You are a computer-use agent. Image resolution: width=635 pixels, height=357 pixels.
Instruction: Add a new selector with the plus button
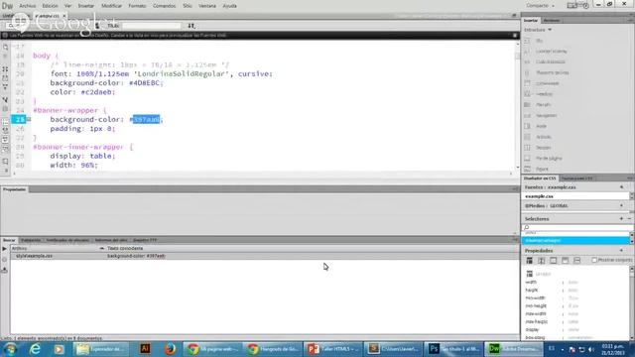[622, 219]
